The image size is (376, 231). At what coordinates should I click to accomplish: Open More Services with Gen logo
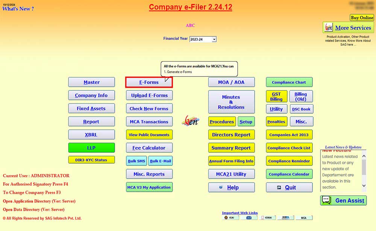[348, 28]
